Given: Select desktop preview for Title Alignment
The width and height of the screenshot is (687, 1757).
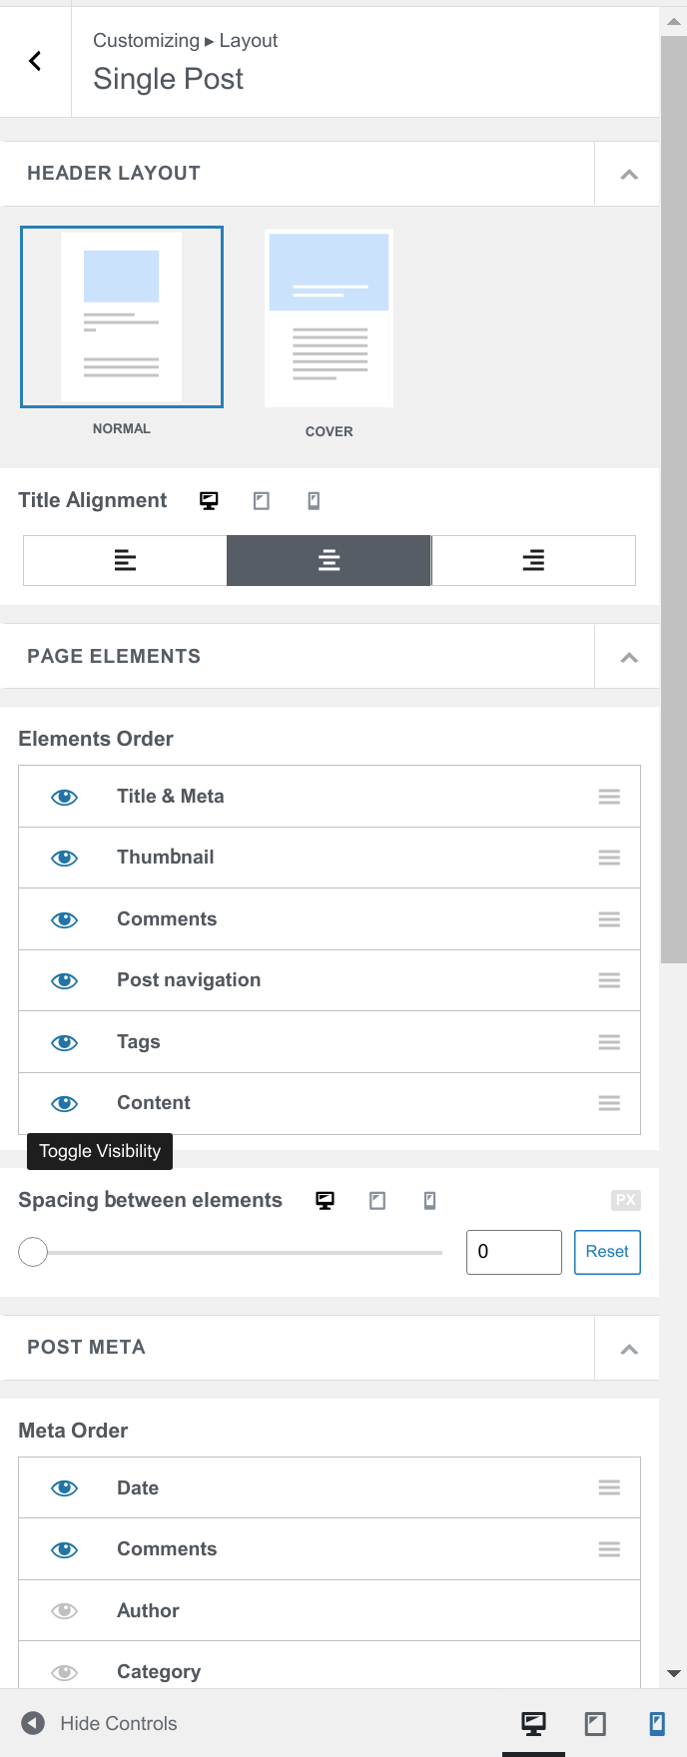Looking at the screenshot, I should [209, 500].
